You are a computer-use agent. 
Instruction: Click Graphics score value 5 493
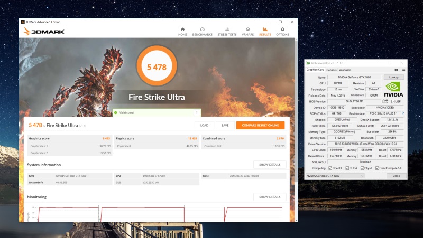click(x=106, y=138)
